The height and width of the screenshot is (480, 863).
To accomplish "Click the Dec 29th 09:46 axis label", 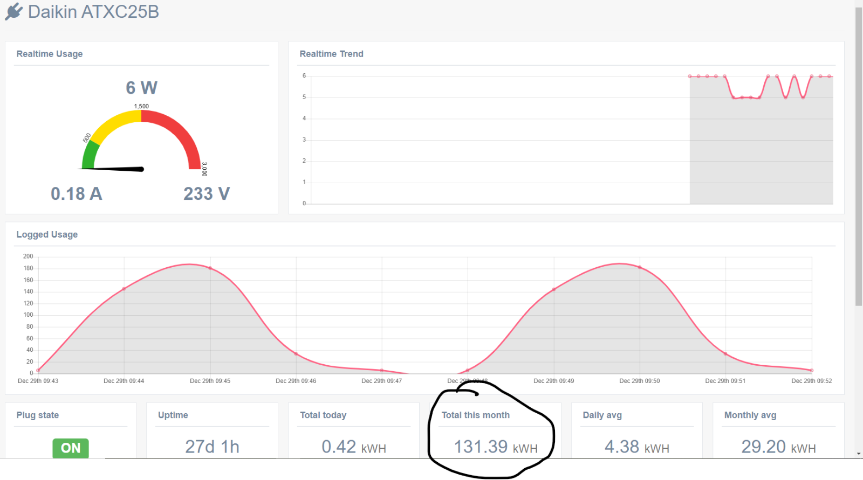I will click(x=296, y=381).
